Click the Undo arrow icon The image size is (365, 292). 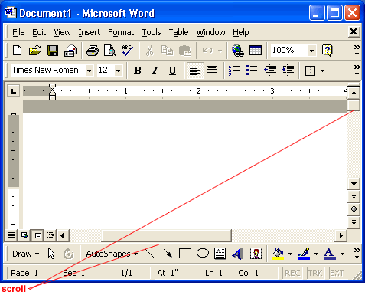tap(207, 51)
